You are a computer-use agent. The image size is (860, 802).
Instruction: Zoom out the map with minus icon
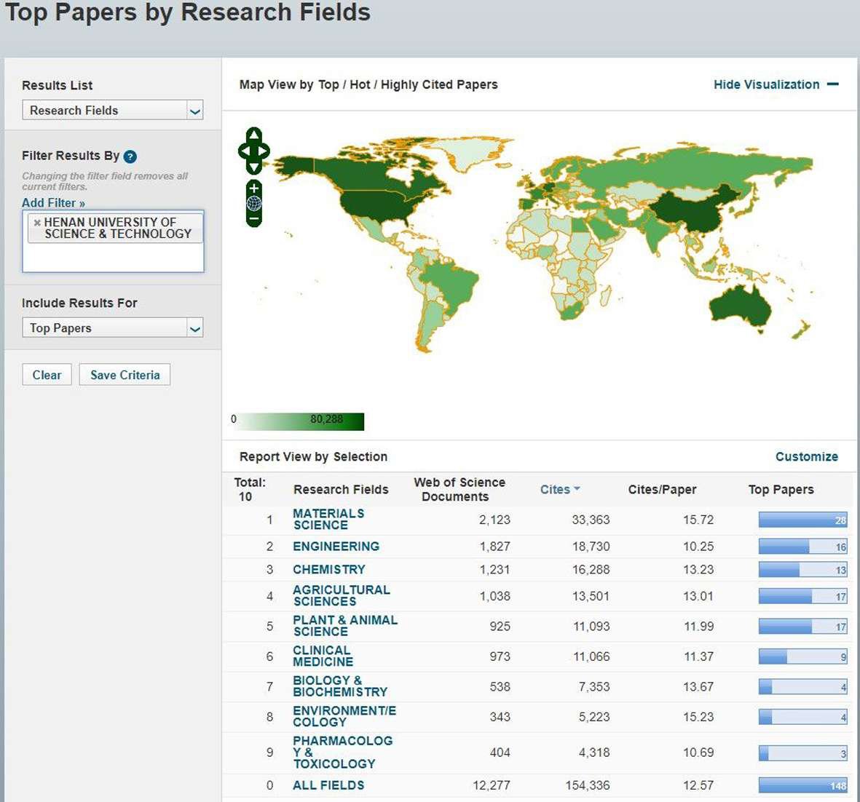click(x=254, y=219)
